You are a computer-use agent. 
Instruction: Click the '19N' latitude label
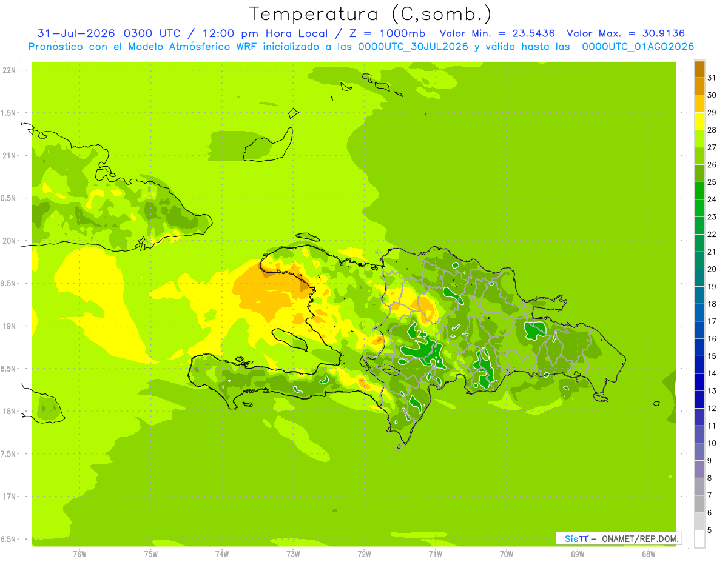10,326
